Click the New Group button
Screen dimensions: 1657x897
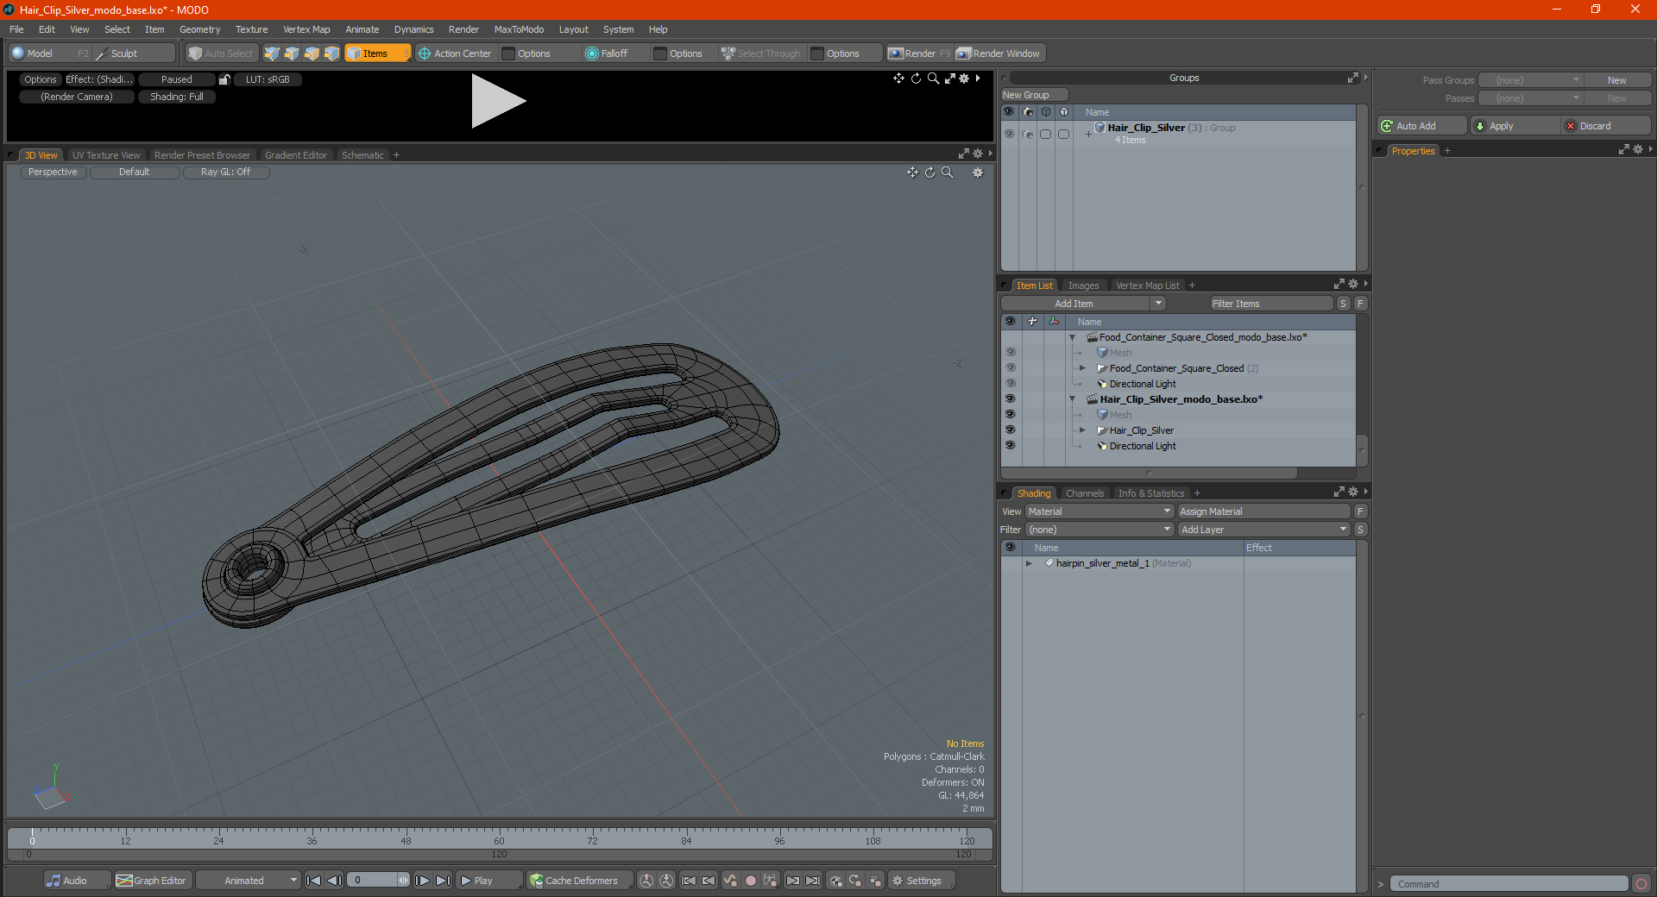[1034, 95]
